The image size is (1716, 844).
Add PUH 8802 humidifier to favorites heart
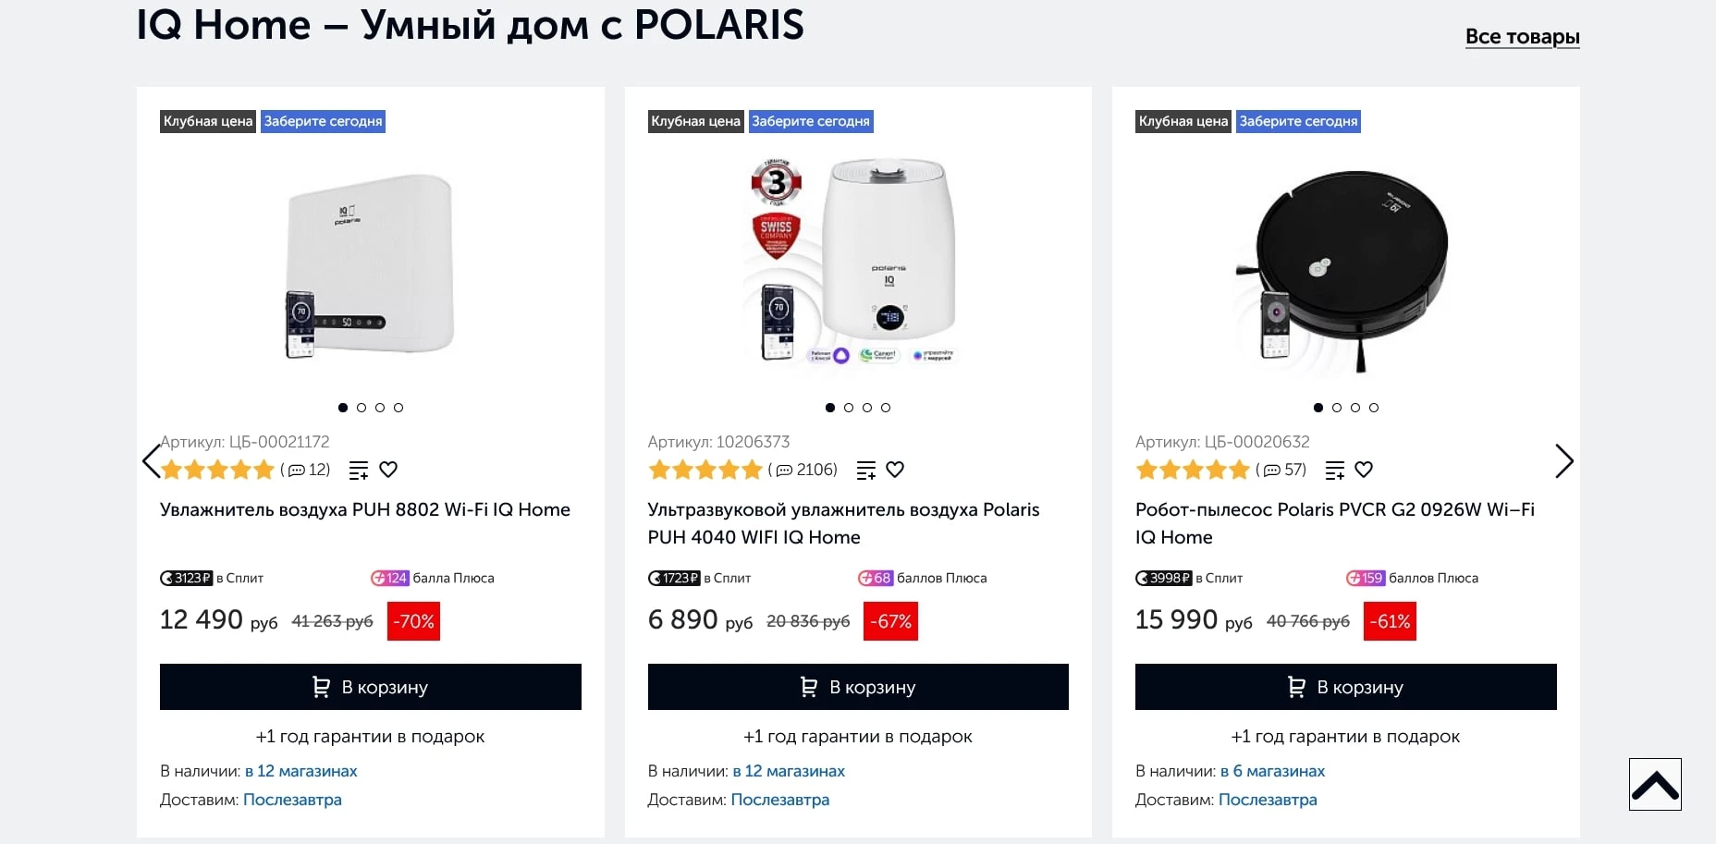coord(388,470)
